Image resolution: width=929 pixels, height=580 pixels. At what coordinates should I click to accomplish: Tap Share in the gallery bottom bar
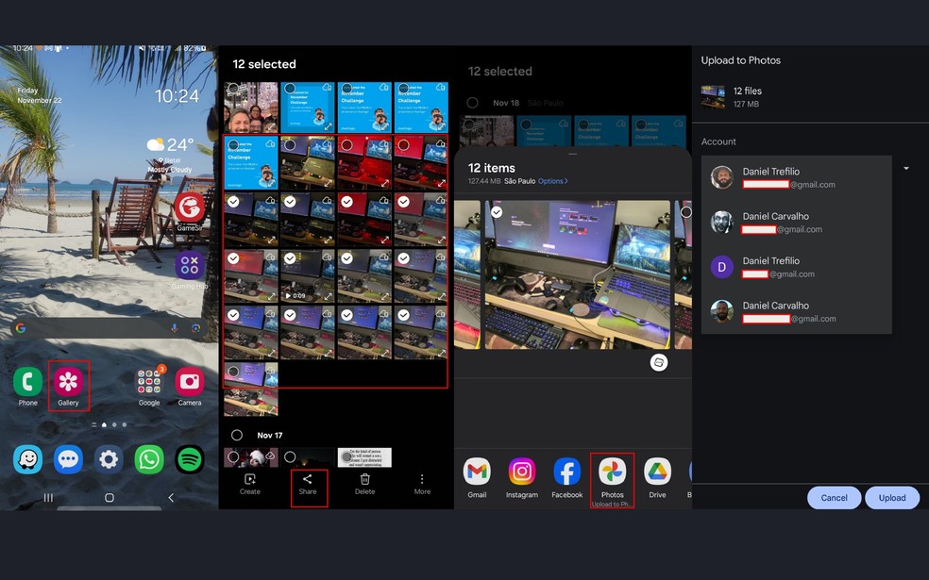[x=308, y=484]
